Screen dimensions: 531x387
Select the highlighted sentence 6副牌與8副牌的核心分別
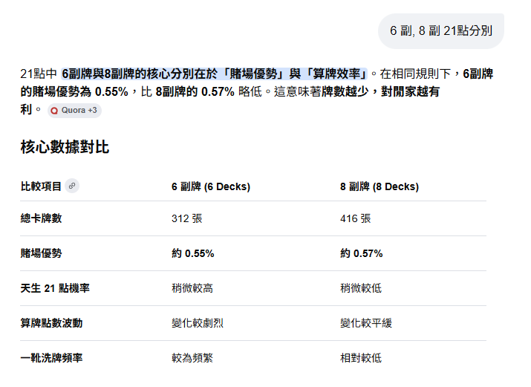pos(214,74)
